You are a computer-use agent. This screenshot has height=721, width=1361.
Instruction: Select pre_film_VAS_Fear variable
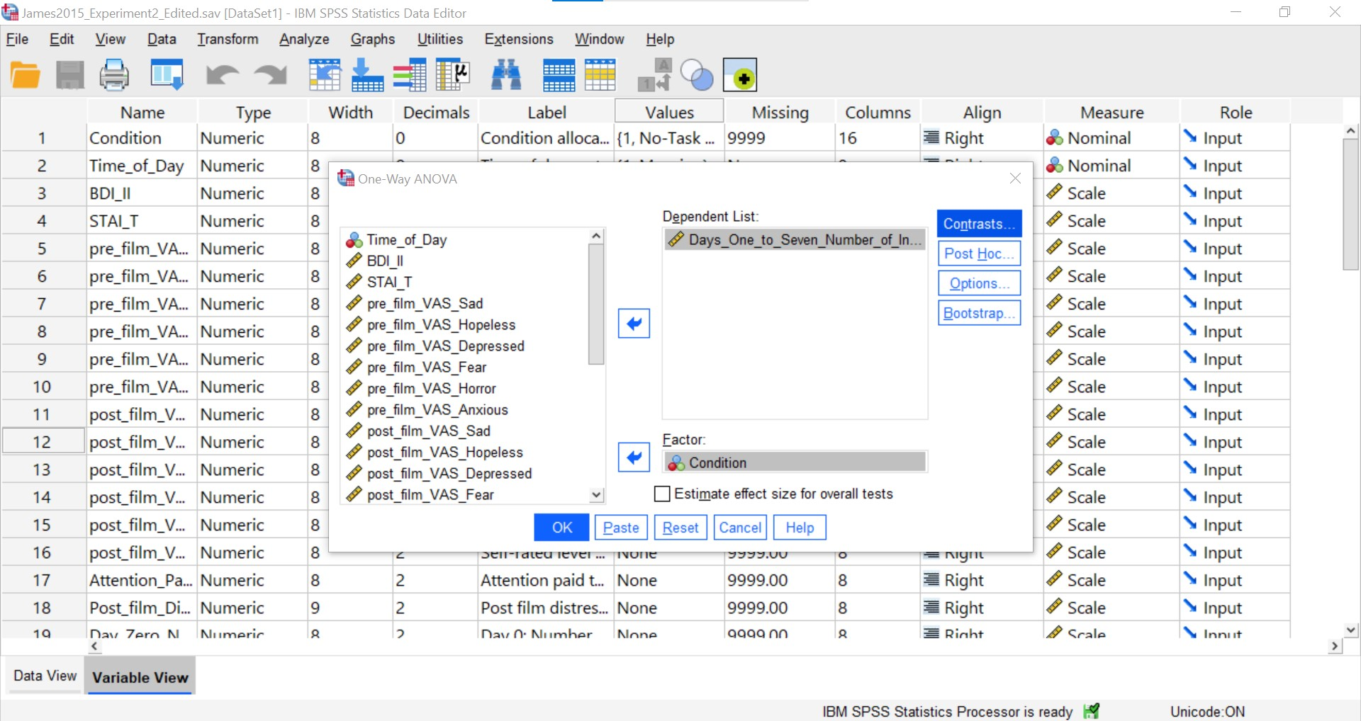coord(426,368)
